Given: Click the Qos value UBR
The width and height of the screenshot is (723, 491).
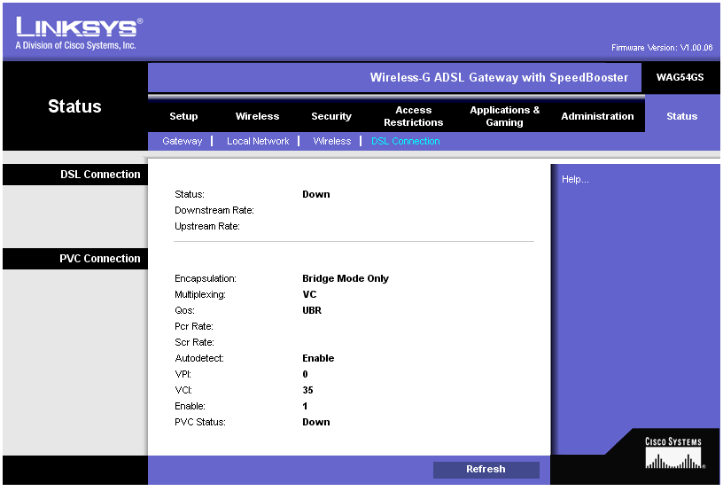Looking at the screenshot, I should [x=312, y=310].
